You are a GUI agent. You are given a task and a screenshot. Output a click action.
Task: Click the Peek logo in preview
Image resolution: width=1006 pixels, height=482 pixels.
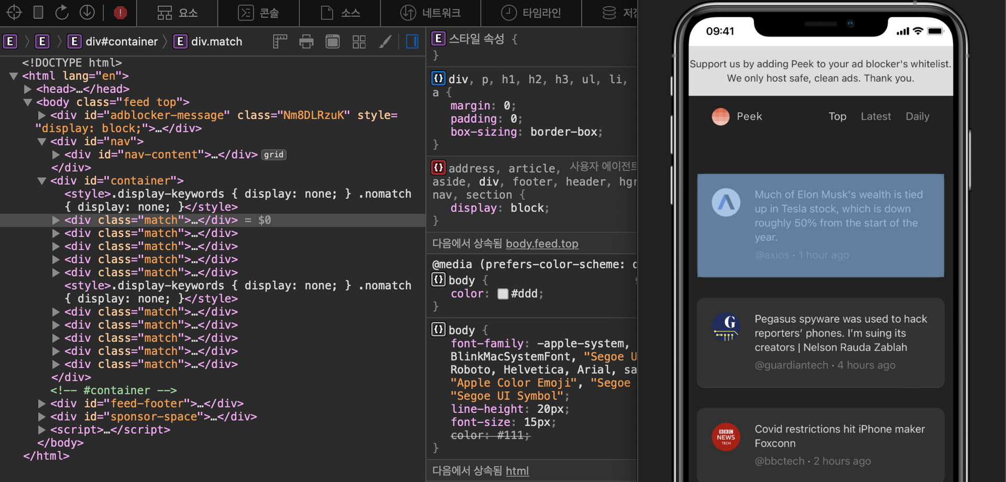[x=720, y=116]
